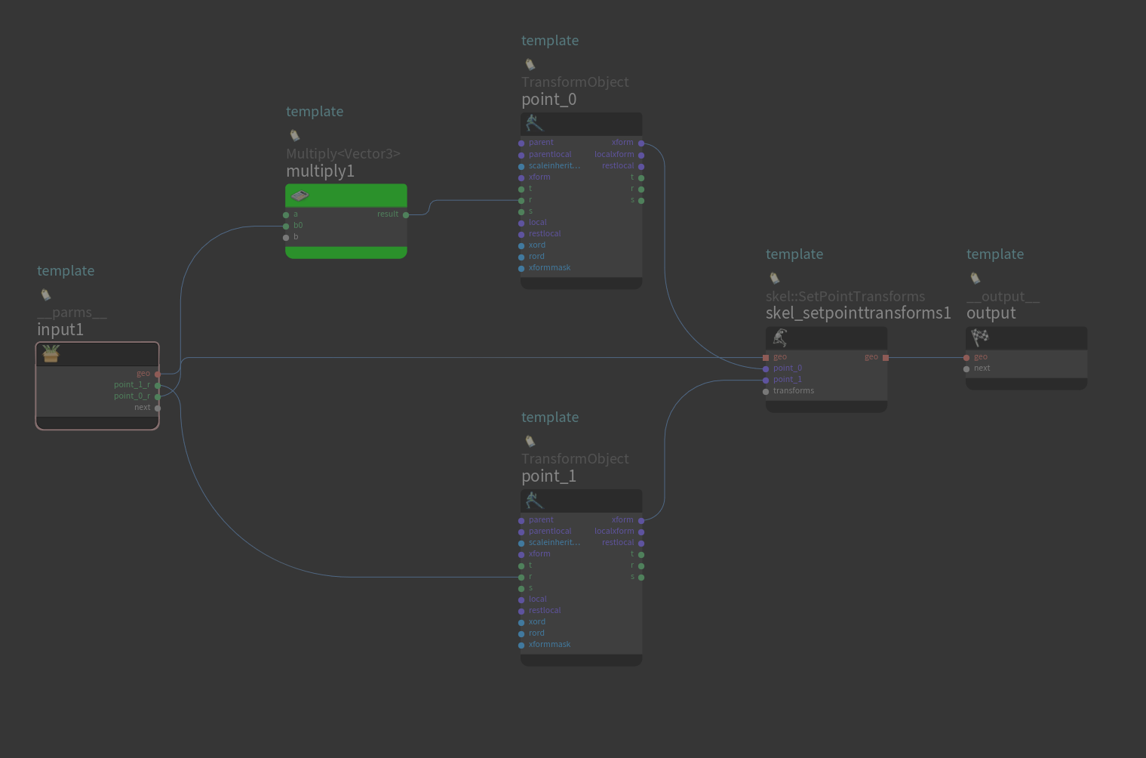
Task: Click the parent input port on point_0
Action: [521, 143]
